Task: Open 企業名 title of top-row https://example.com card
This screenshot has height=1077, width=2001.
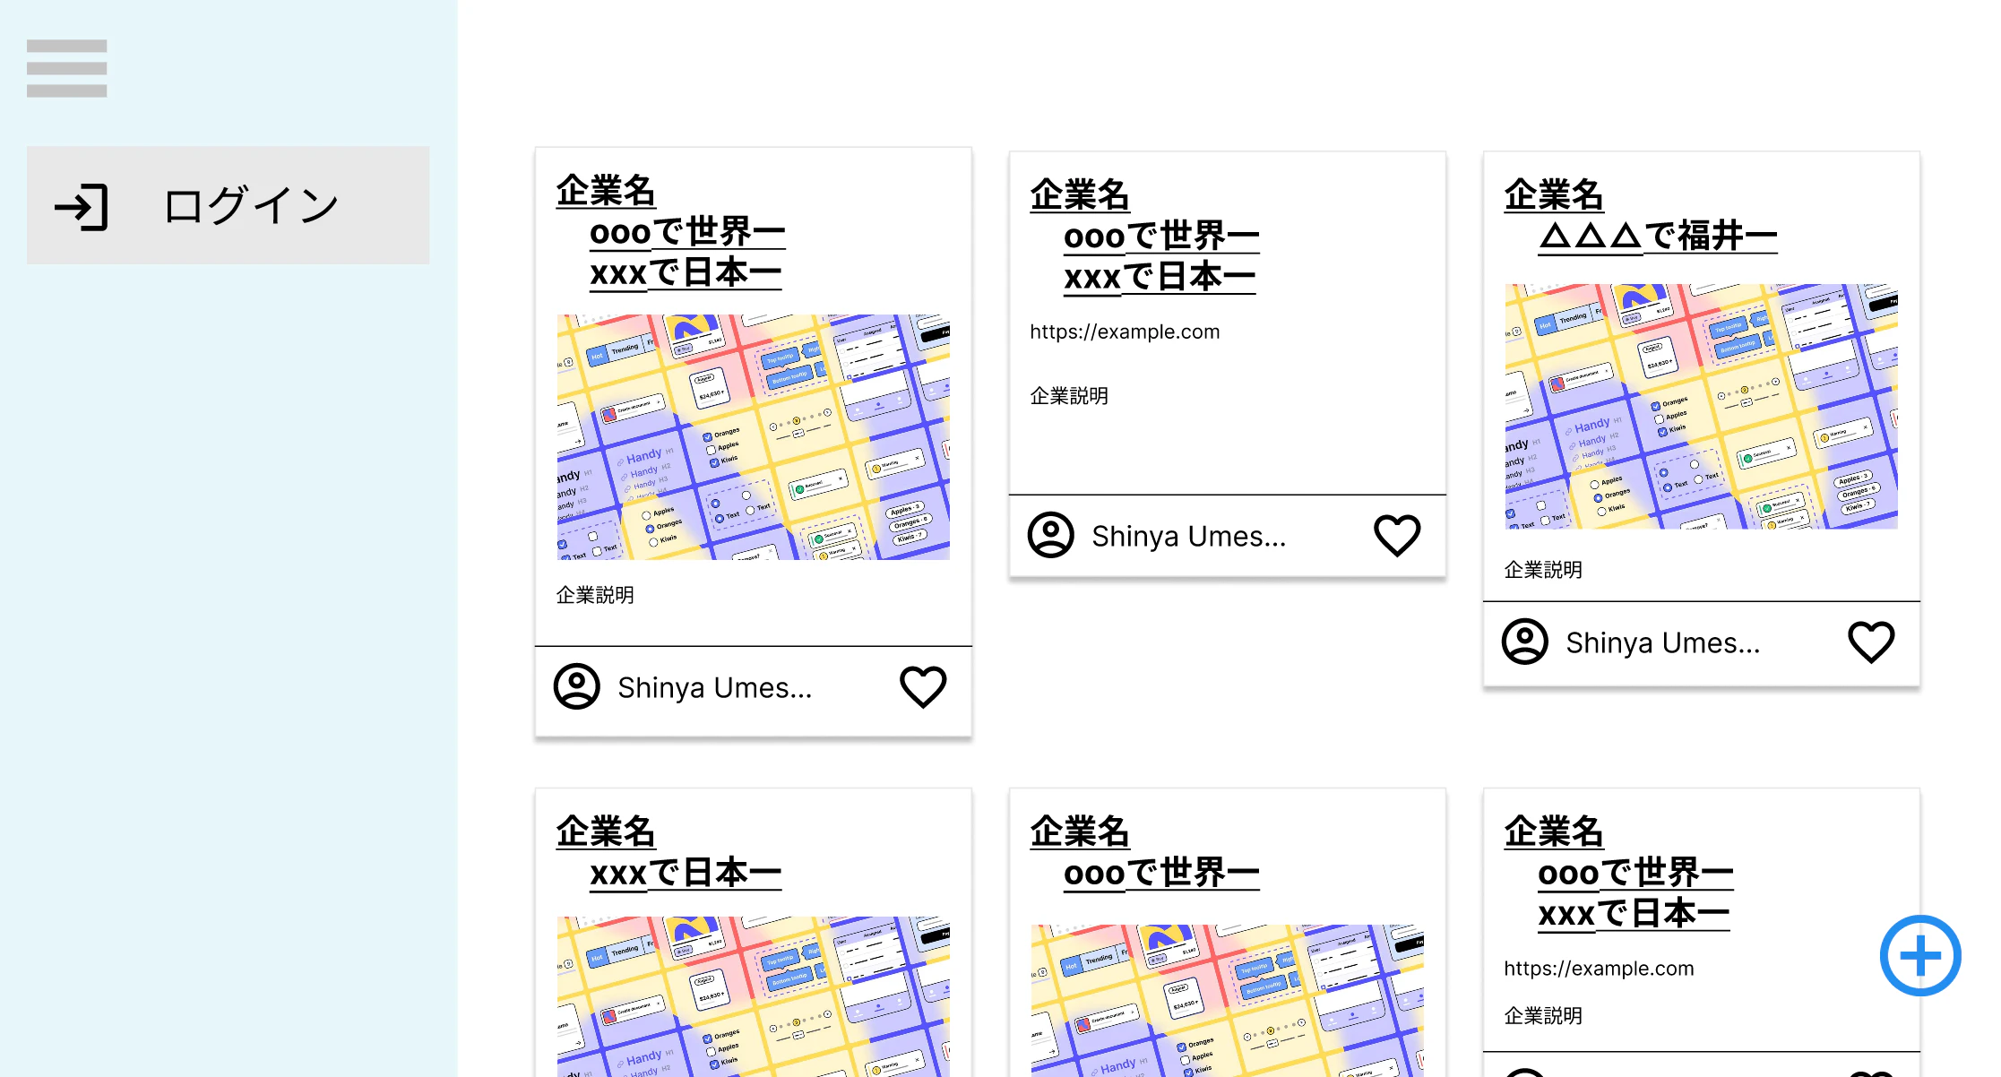Action: click(x=1080, y=195)
